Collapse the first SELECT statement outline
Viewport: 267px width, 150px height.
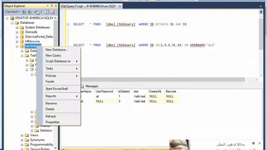click(68, 24)
